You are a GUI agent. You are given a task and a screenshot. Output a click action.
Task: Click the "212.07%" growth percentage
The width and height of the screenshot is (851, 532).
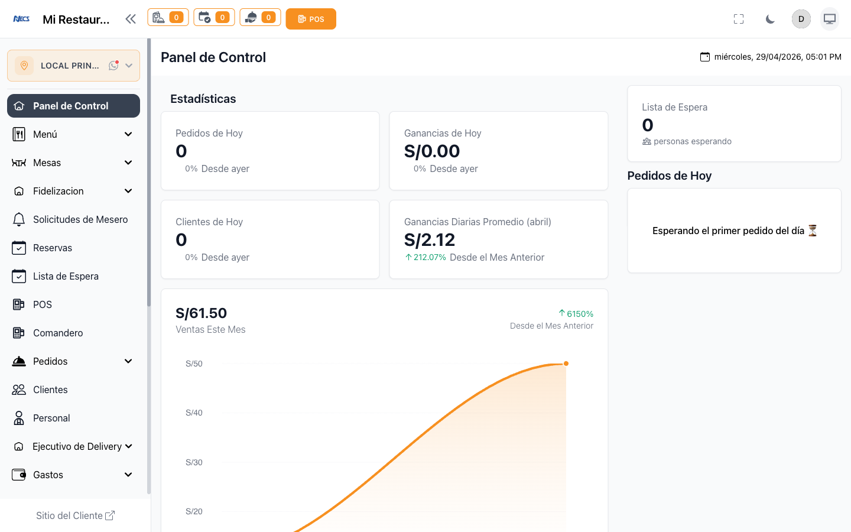click(430, 257)
